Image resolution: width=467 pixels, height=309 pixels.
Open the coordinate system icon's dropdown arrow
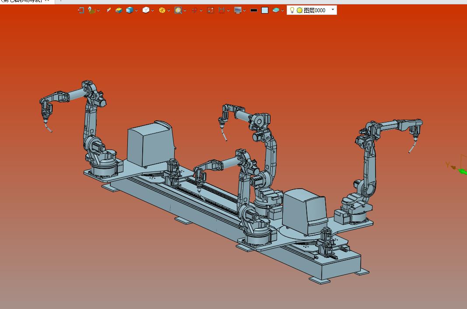pyautogui.click(x=98, y=11)
